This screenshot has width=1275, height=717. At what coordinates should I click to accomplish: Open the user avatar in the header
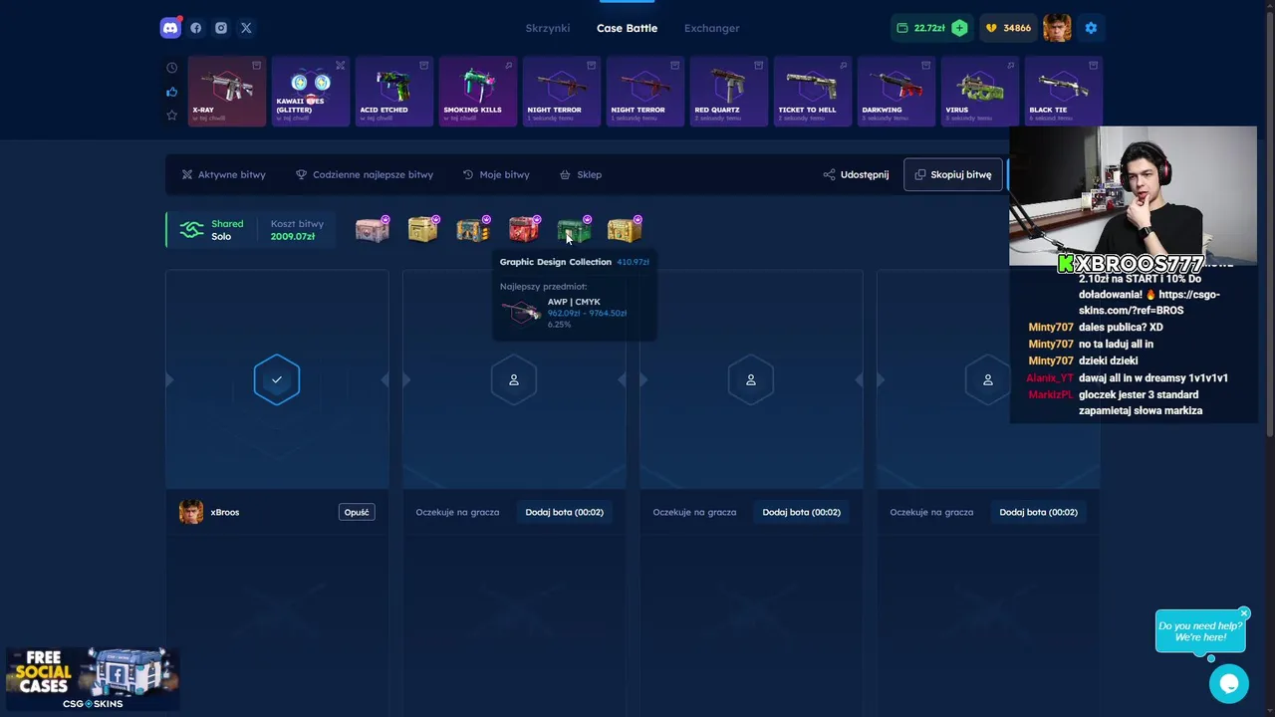coord(1057,28)
